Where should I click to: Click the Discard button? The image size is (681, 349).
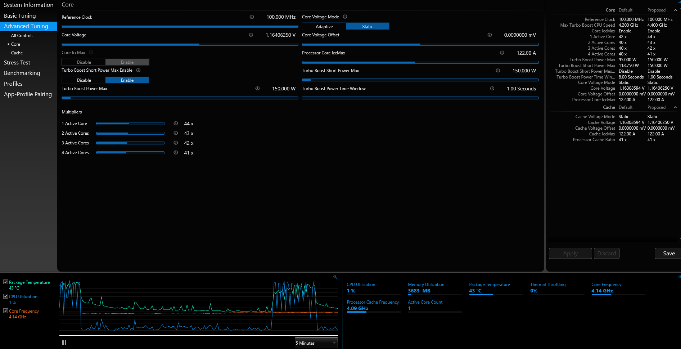coord(606,253)
